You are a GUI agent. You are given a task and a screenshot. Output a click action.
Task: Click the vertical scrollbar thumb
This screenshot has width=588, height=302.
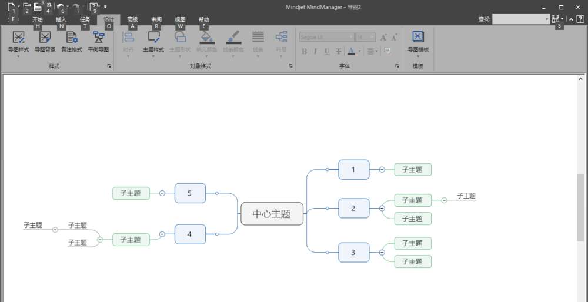point(580,208)
